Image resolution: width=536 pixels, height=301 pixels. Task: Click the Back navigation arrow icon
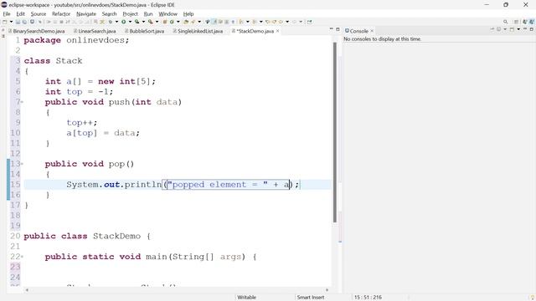pos(281,22)
